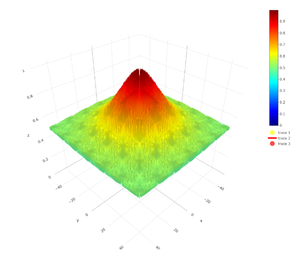Click the z axis 0.8 tick label
Screen dimensions: 295x261
tap(30, 97)
